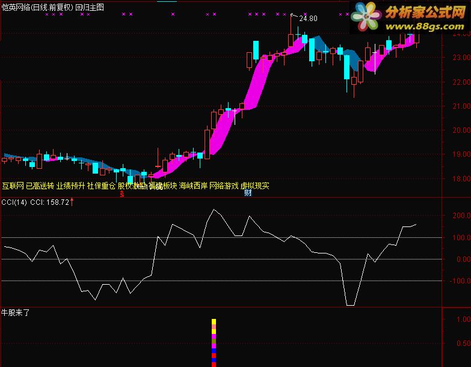This screenshot has width=471, height=367.
Task: Click the 牛股来了 indicator label
Action: click(x=15, y=313)
